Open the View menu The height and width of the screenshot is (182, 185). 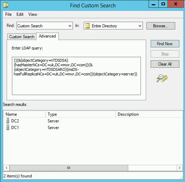pyautogui.click(x=33, y=14)
